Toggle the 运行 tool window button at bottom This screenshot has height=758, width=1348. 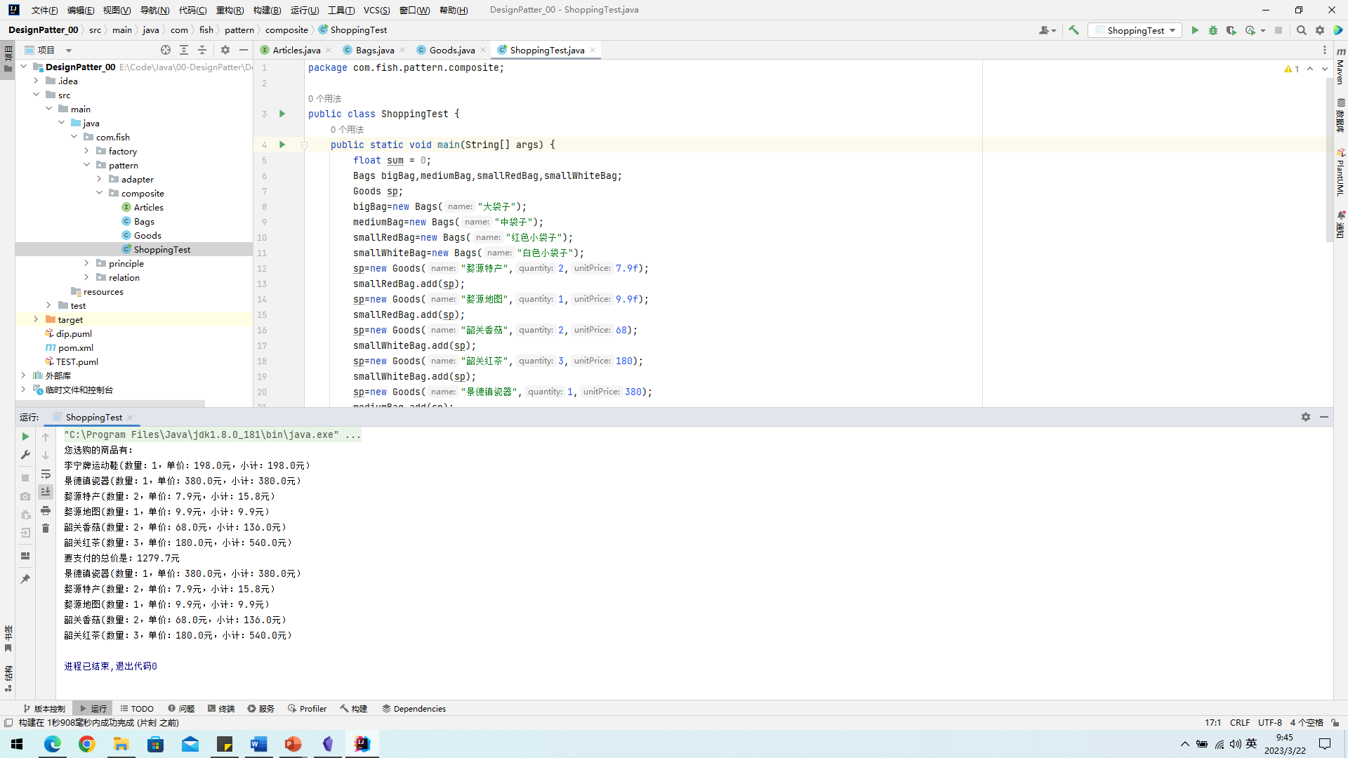[x=93, y=708]
